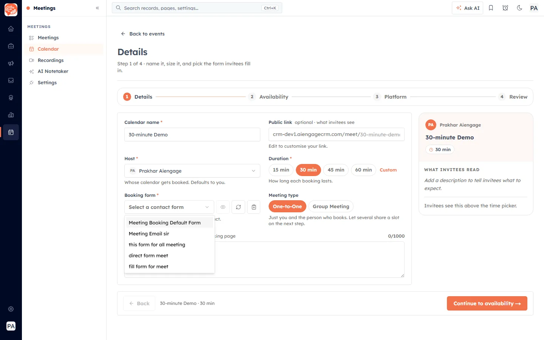544x340 pixels.
Task: Open the home icon in left rail
Action: click(x=11, y=29)
